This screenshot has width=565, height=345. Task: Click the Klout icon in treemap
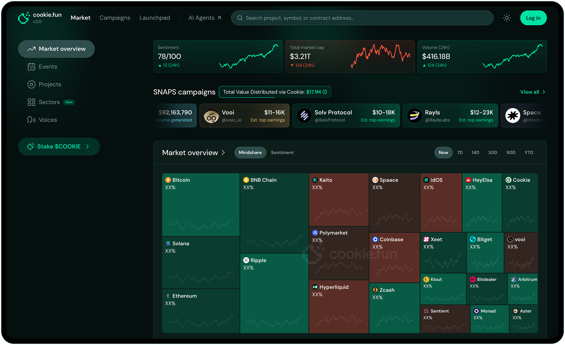[426, 279]
